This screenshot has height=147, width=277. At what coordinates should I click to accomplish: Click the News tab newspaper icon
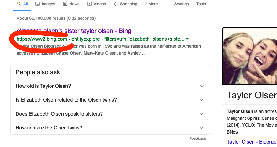tap(65, 4)
